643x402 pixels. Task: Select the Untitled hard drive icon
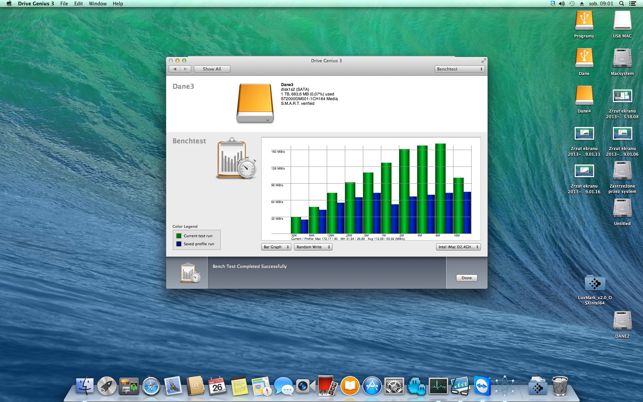(622, 208)
